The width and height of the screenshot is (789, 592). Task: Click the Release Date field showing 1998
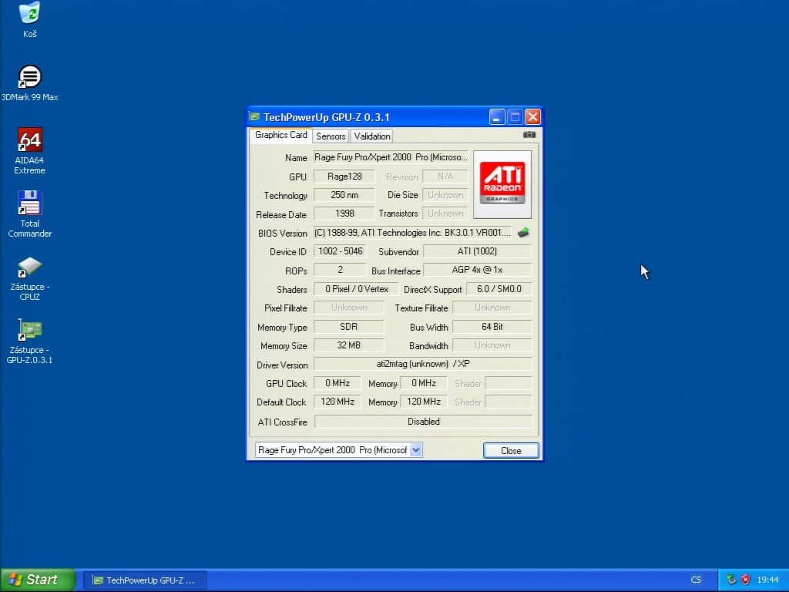pos(344,214)
